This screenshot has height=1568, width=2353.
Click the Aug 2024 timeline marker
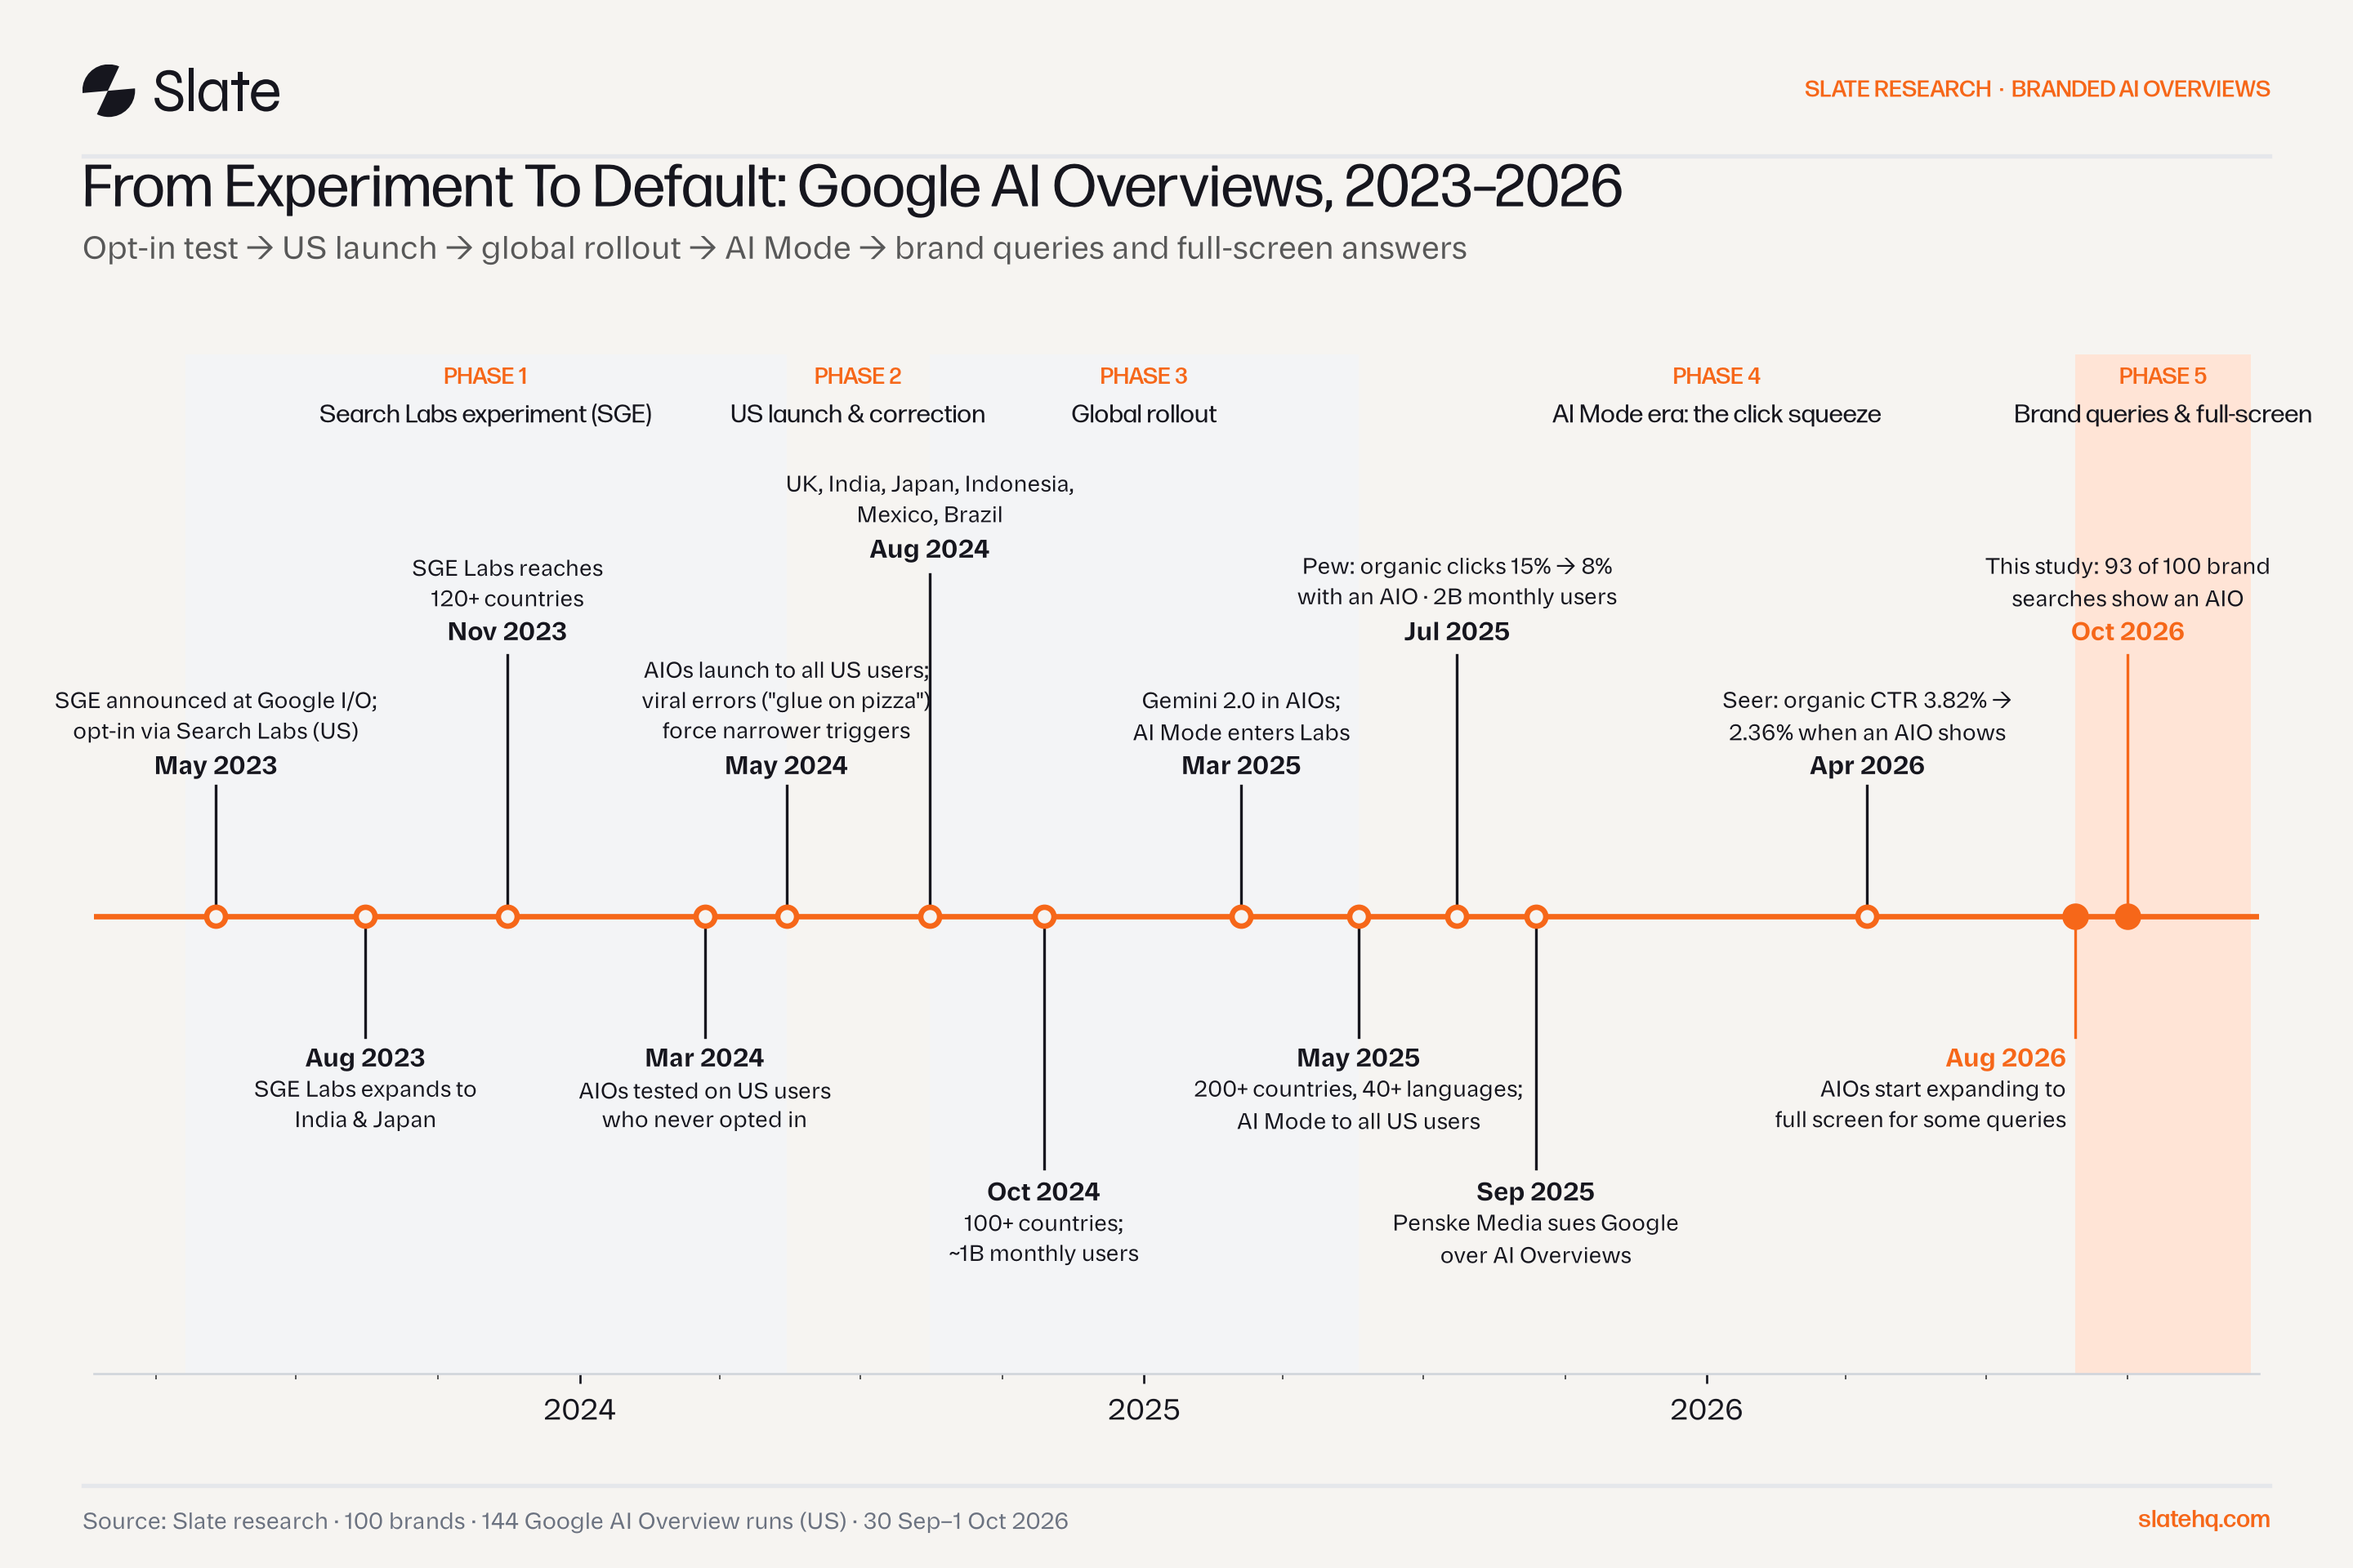(931, 916)
